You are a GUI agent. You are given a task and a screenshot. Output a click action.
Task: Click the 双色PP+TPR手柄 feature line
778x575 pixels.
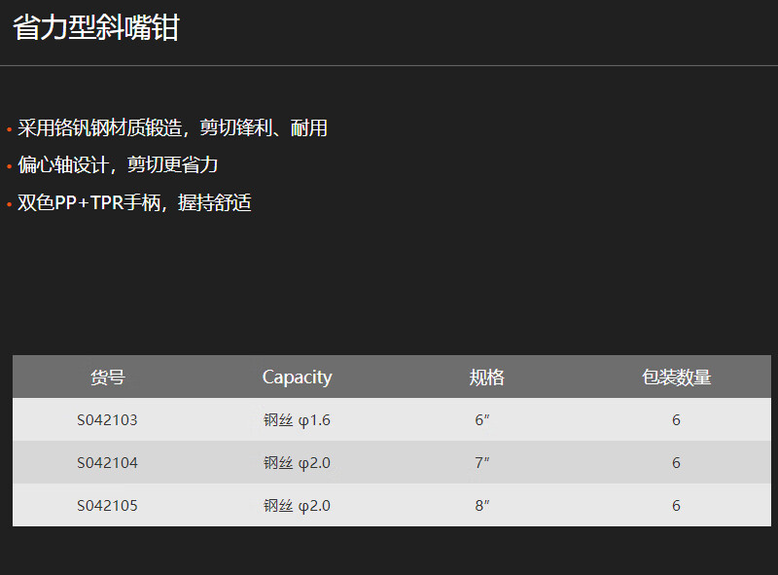click(134, 202)
